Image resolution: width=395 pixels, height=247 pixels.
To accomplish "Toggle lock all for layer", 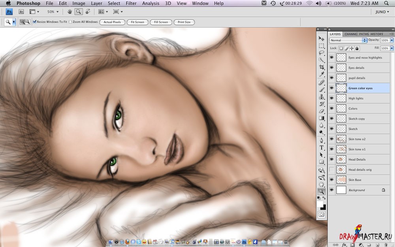I will pos(357,48).
